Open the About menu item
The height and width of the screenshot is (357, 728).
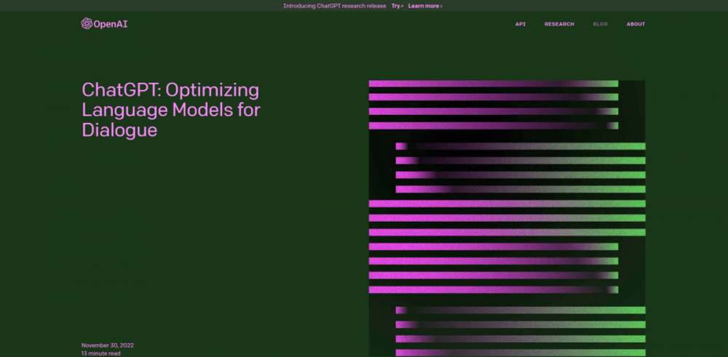[x=636, y=24]
